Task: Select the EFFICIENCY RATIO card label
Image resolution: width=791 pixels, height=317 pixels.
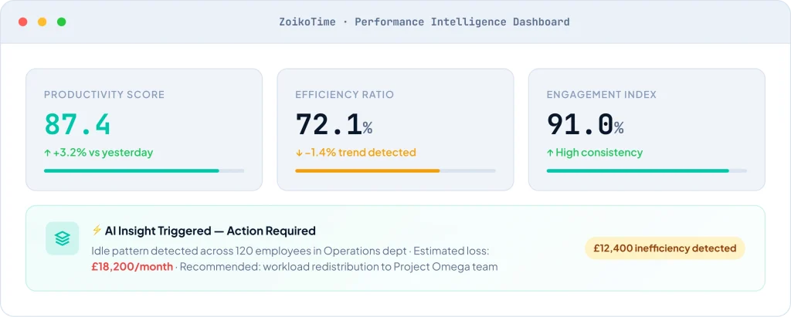Action: pos(344,95)
